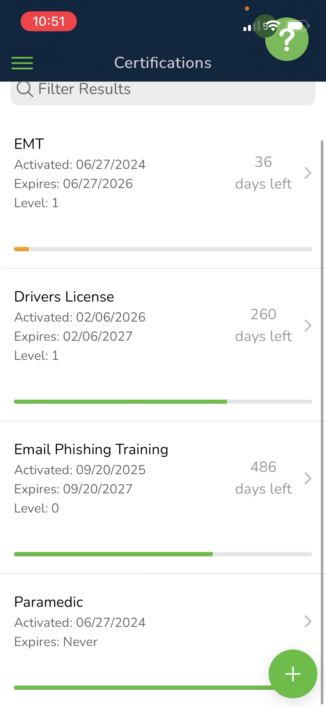This screenshot has height=707, width=326.
Task: Open Paramedic details chevron
Action: pyautogui.click(x=308, y=621)
